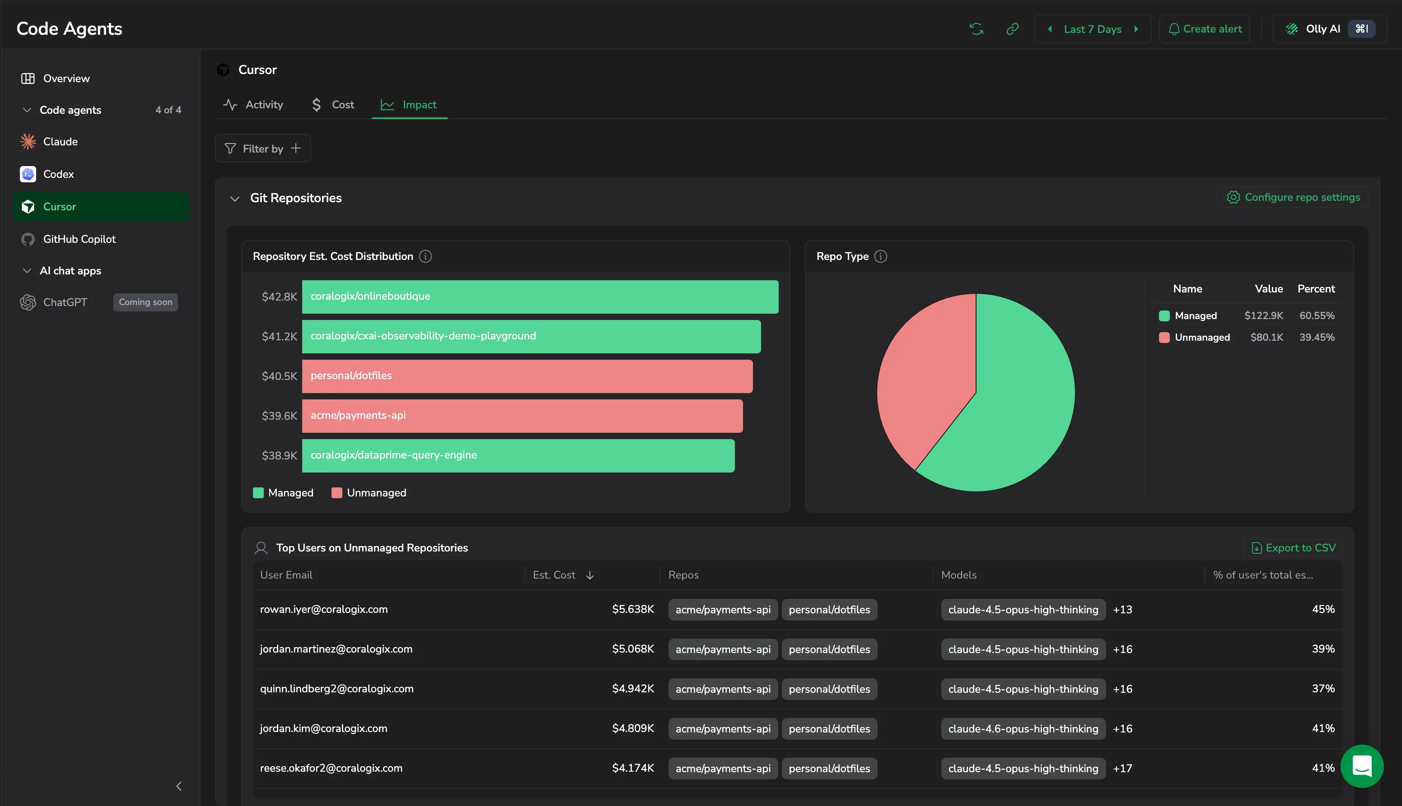Open Codex in the sidebar
The width and height of the screenshot is (1402, 806).
pyautogui.click(x=101, y=174)
